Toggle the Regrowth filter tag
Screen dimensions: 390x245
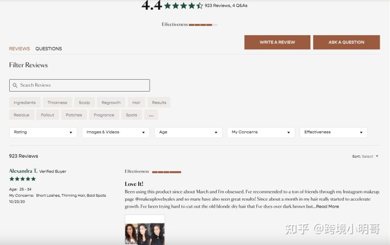pyautogui.click(x=111, y=102)
